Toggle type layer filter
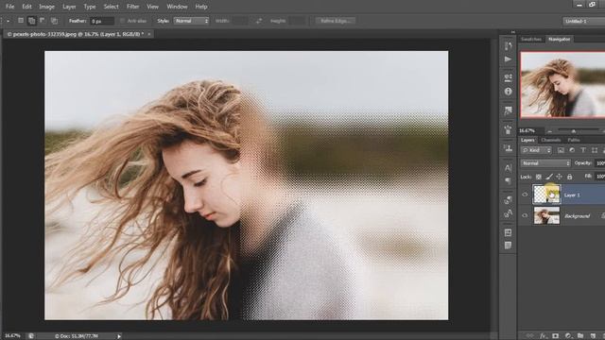The image size is (605, 340). click(583, 150)
